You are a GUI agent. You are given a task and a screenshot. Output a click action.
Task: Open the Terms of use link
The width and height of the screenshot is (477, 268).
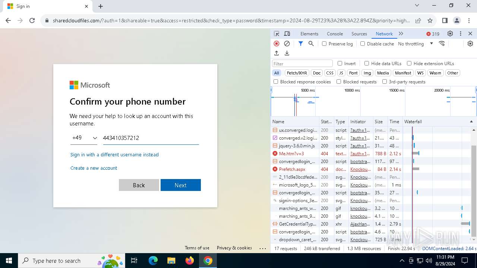coord(197,248)
